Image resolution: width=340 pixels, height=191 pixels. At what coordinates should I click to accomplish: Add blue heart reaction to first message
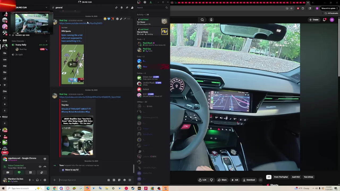109,19
